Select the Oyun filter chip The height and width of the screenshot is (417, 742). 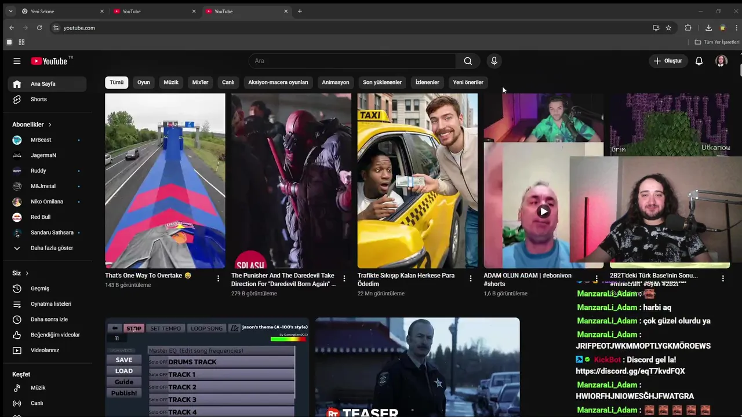[x=144, y=82]
